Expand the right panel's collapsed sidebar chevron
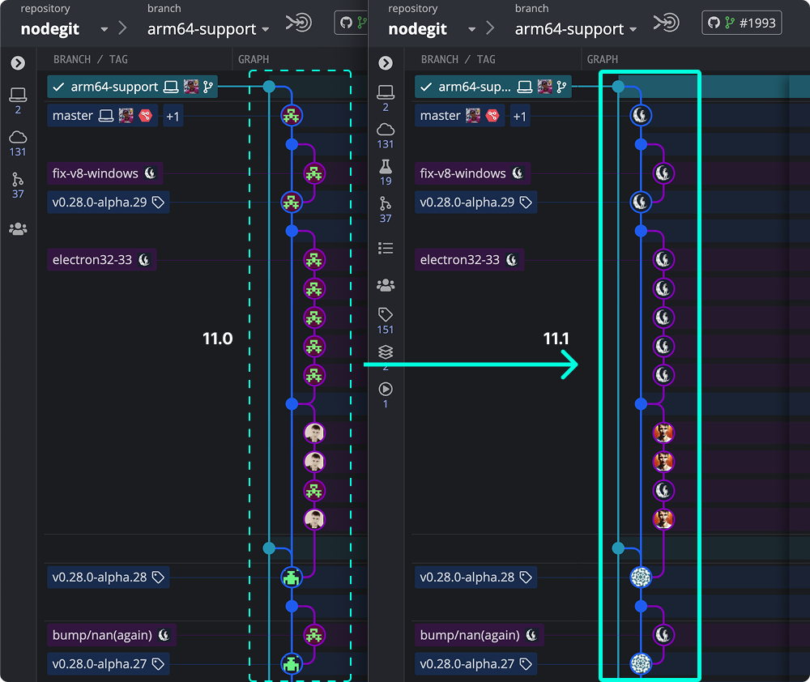 point(386,63)
